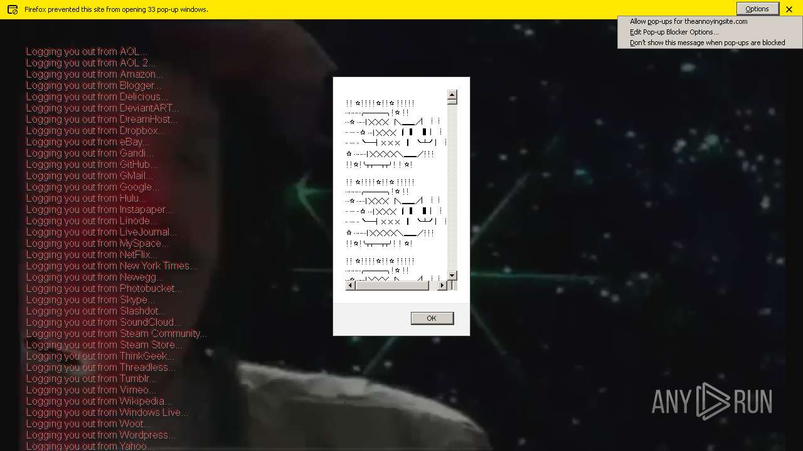Click the dialog's scroll right arrow
The image size is (803, 451).
[442, 286]
